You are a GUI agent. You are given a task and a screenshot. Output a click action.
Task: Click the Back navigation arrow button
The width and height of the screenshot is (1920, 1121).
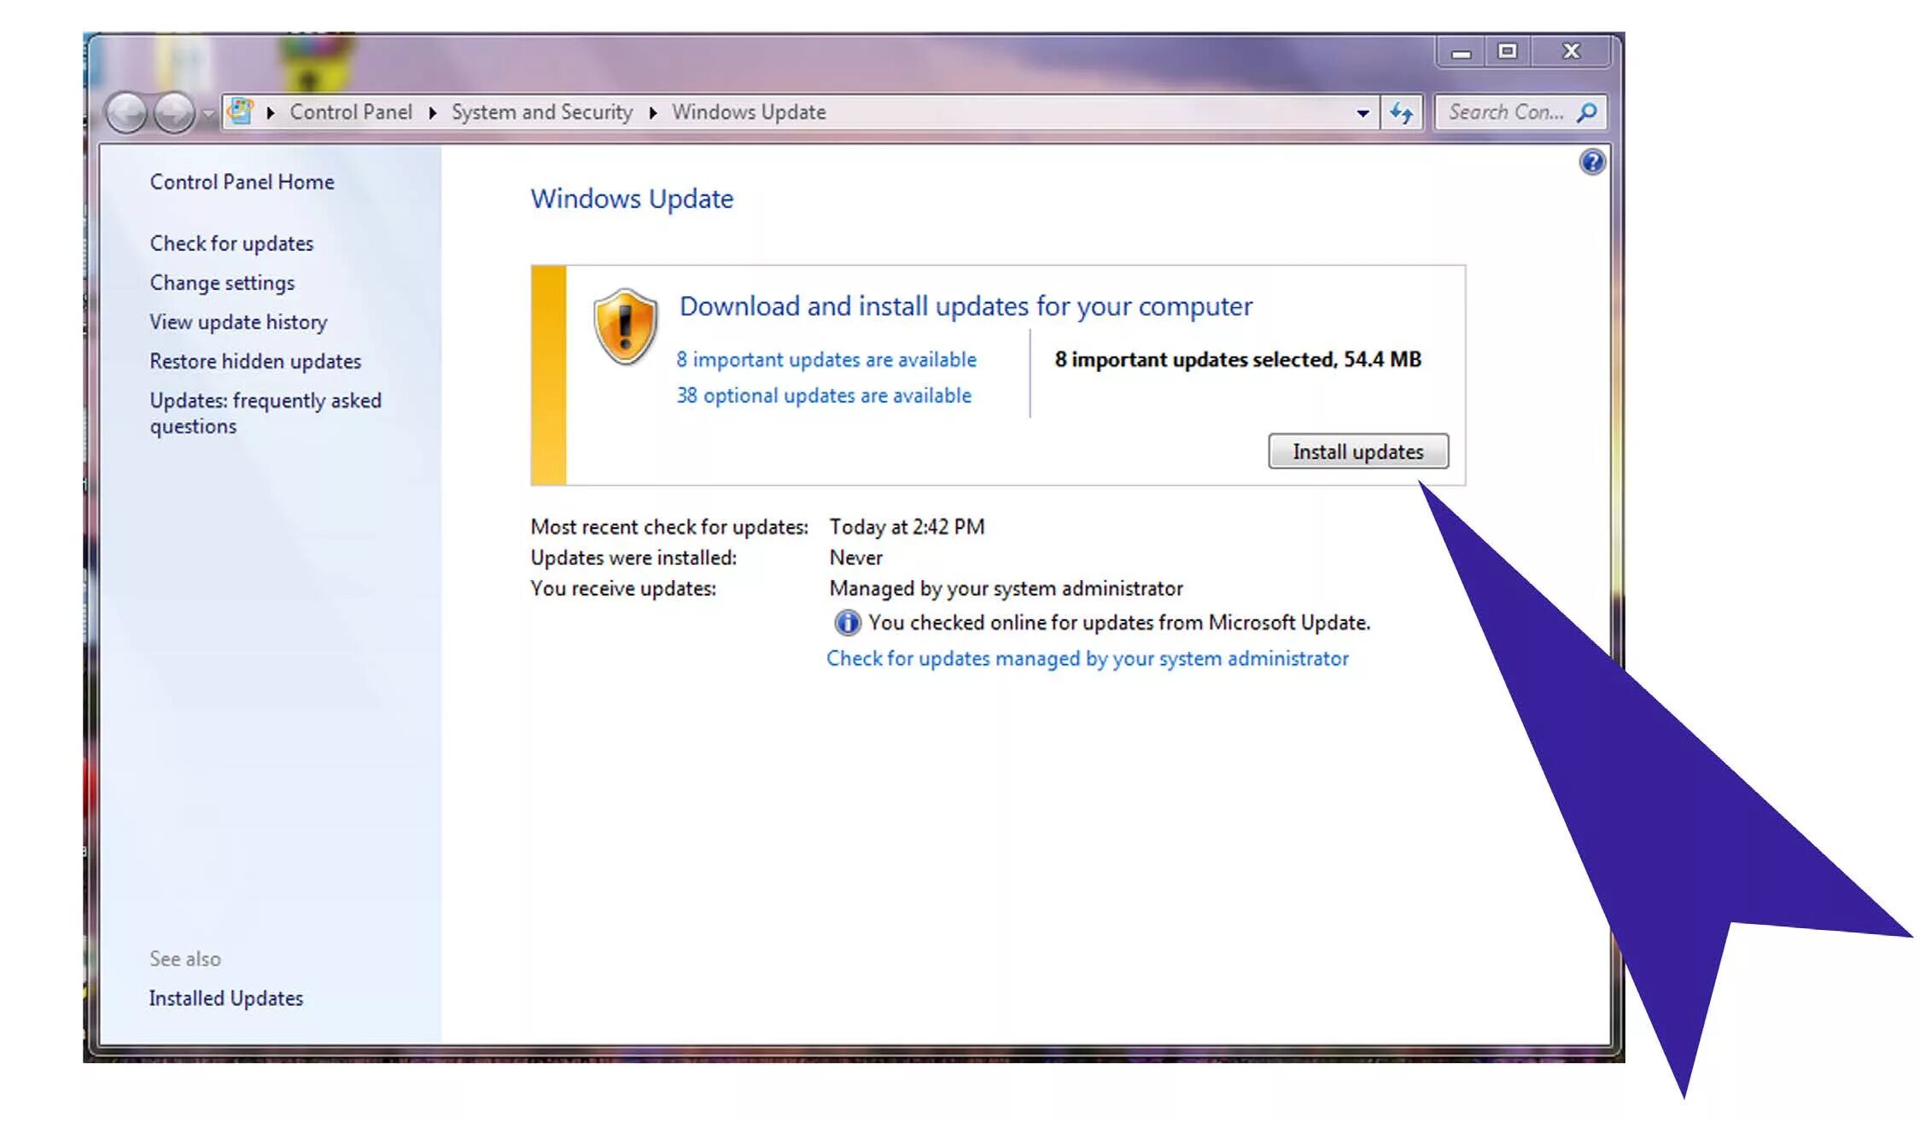pyautogui.click(x=127, y=113)
